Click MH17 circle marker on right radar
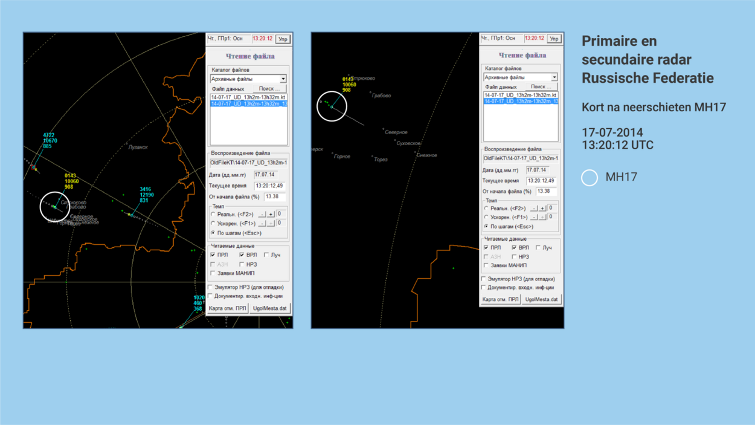755x425 pixels. tap(332, 106)
